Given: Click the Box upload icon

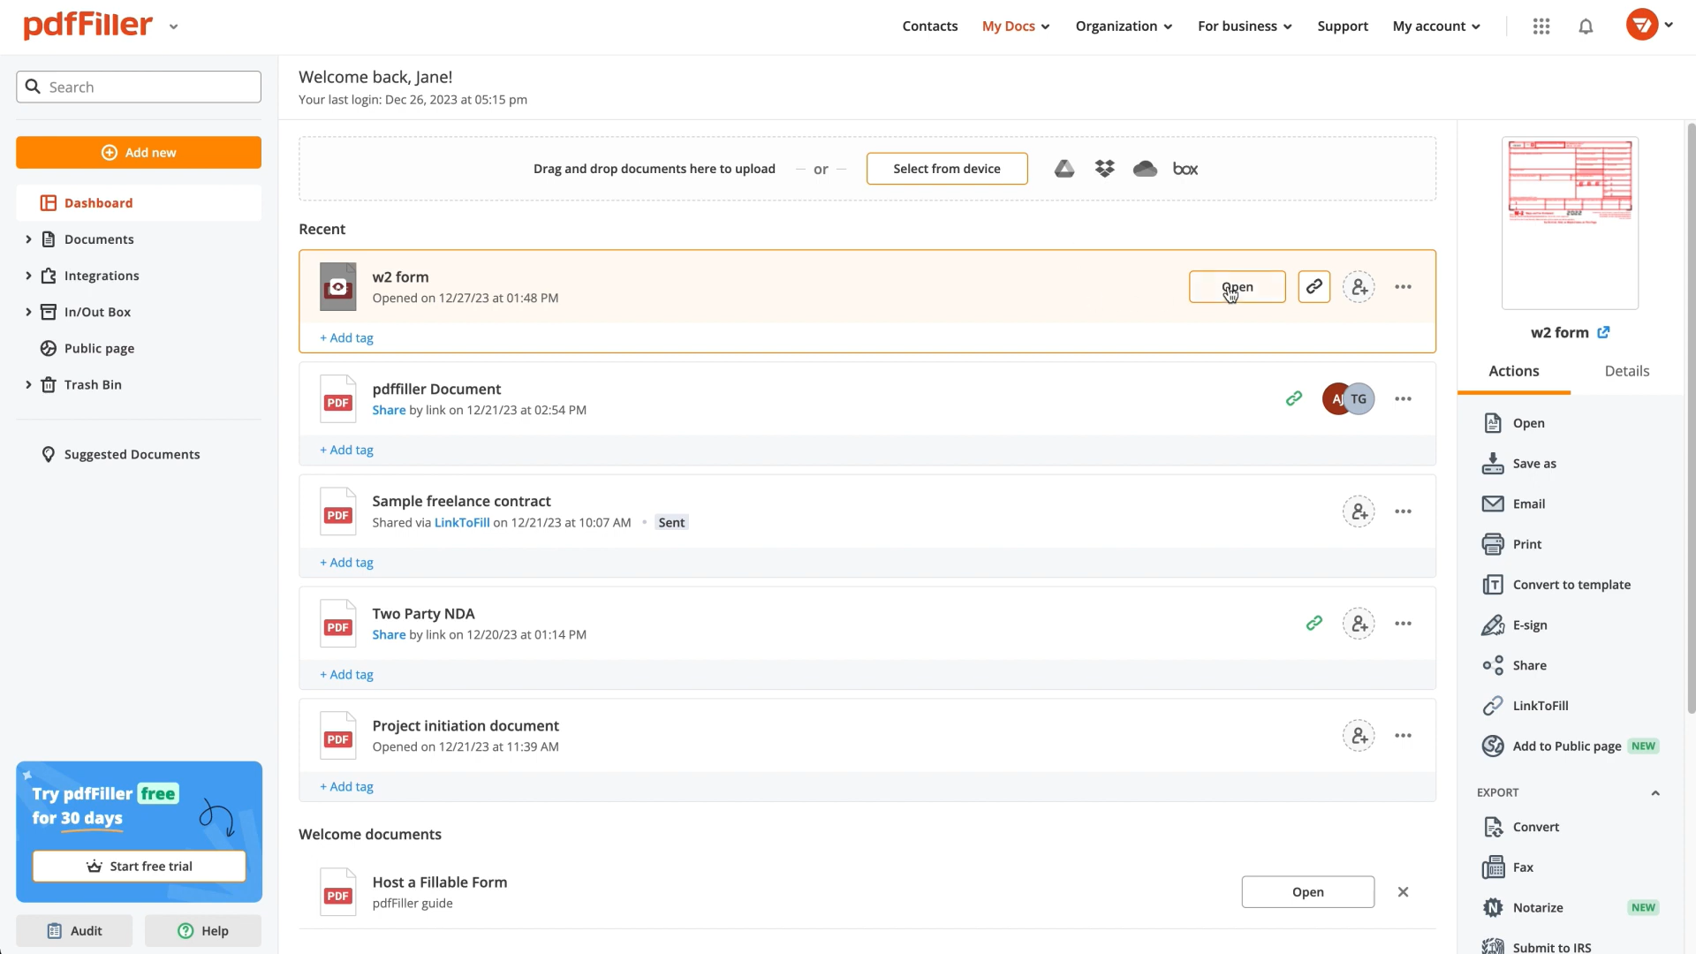Looking at the screenshot, I should click(1185, 169).
